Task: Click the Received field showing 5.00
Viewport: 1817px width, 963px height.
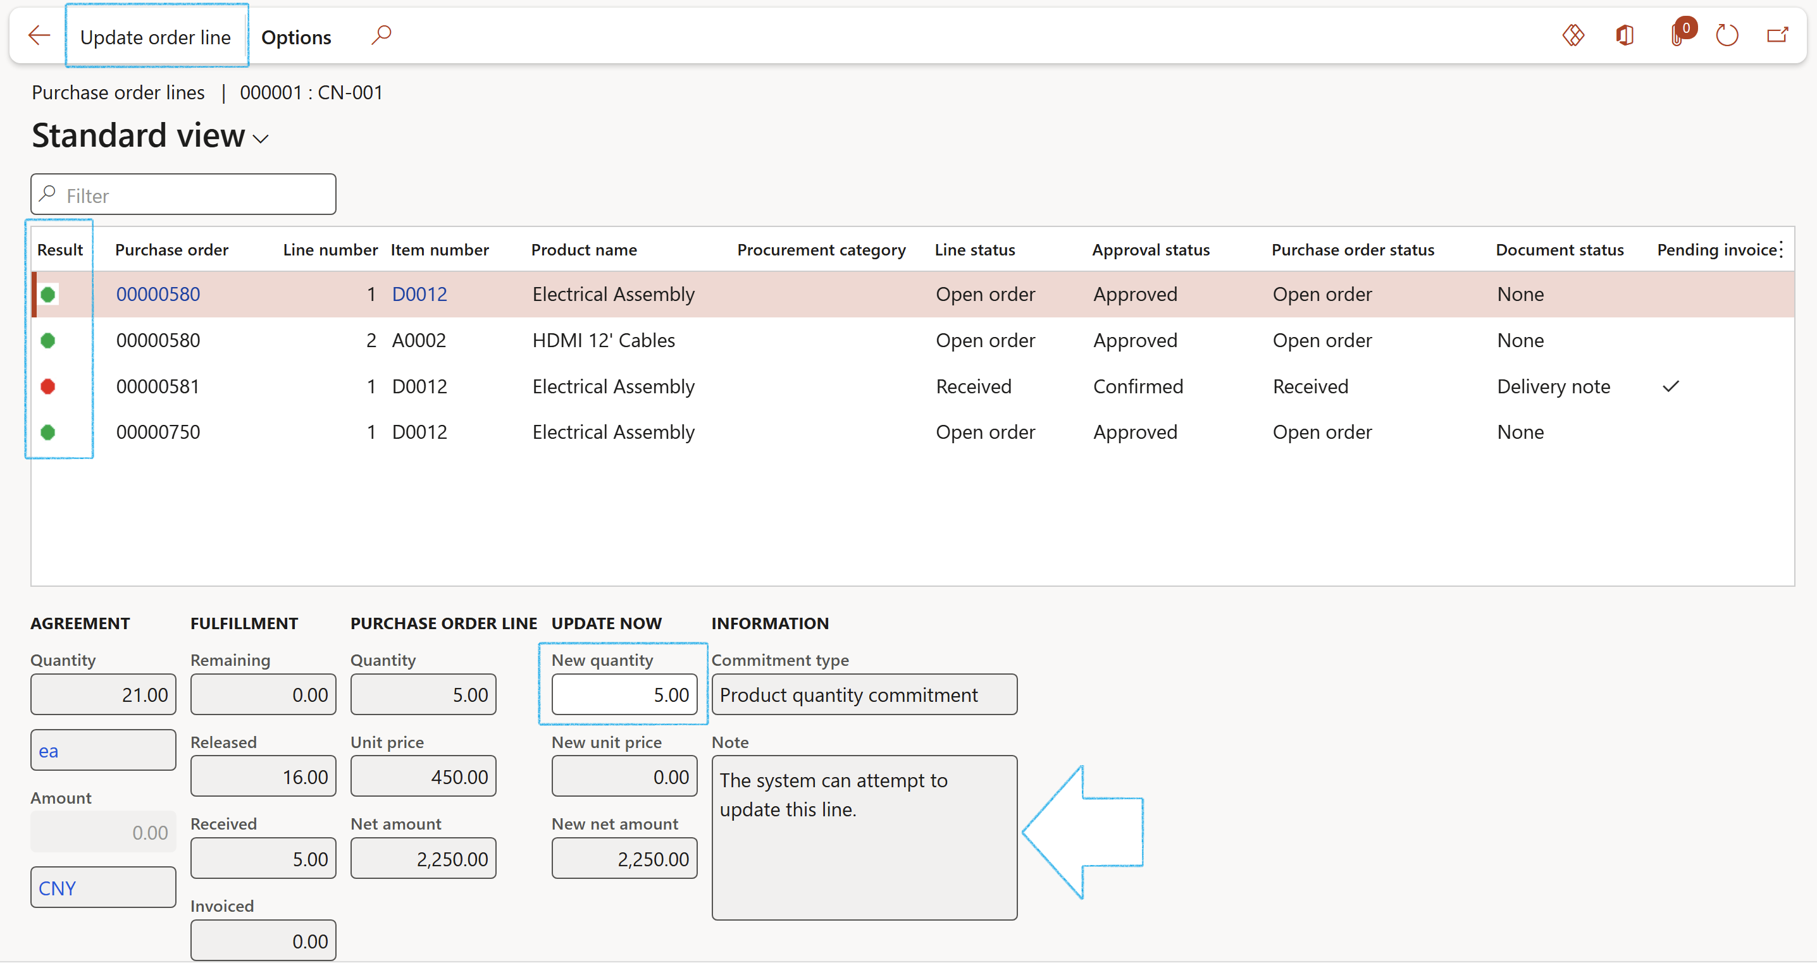Action: [x=263, y=859]
